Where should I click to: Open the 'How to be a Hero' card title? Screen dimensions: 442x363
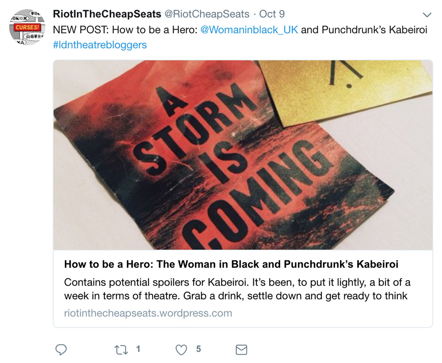click(x=231, y=264)
